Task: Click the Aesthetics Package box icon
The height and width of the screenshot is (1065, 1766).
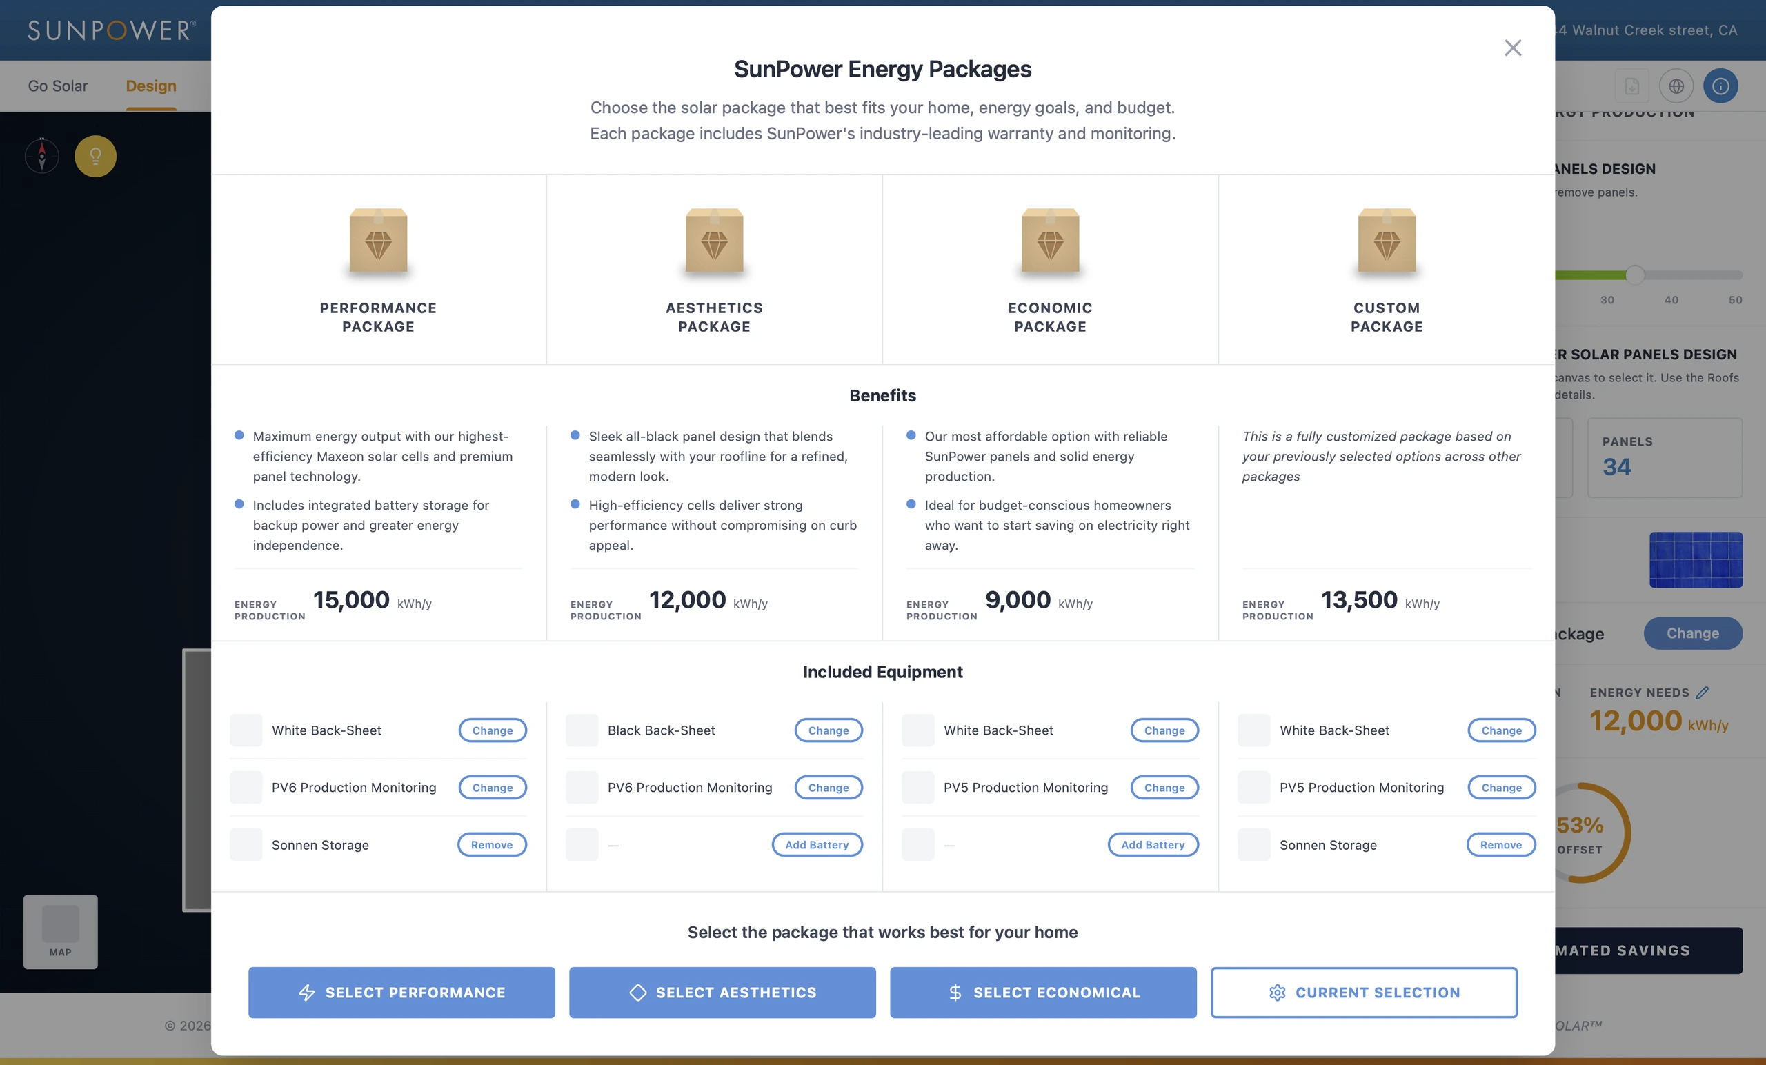Action: 714,241
